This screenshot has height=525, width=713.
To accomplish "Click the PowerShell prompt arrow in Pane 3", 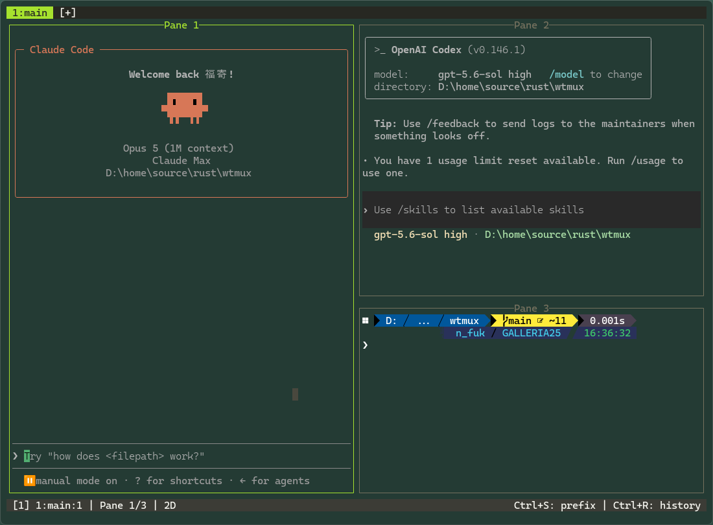I will click(365, 345).
